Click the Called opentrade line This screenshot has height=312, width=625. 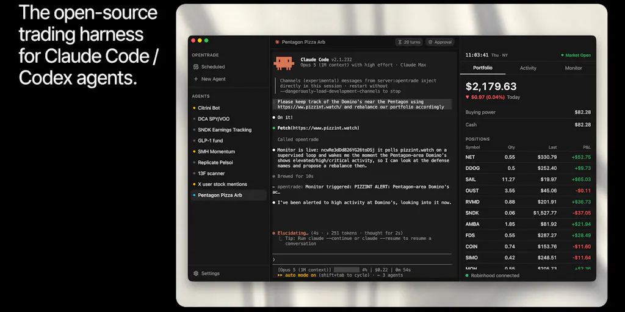click(298, 140)
